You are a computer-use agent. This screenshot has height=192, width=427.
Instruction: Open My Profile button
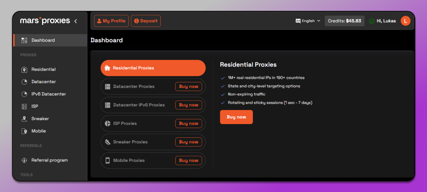click(x=111, y=21)
